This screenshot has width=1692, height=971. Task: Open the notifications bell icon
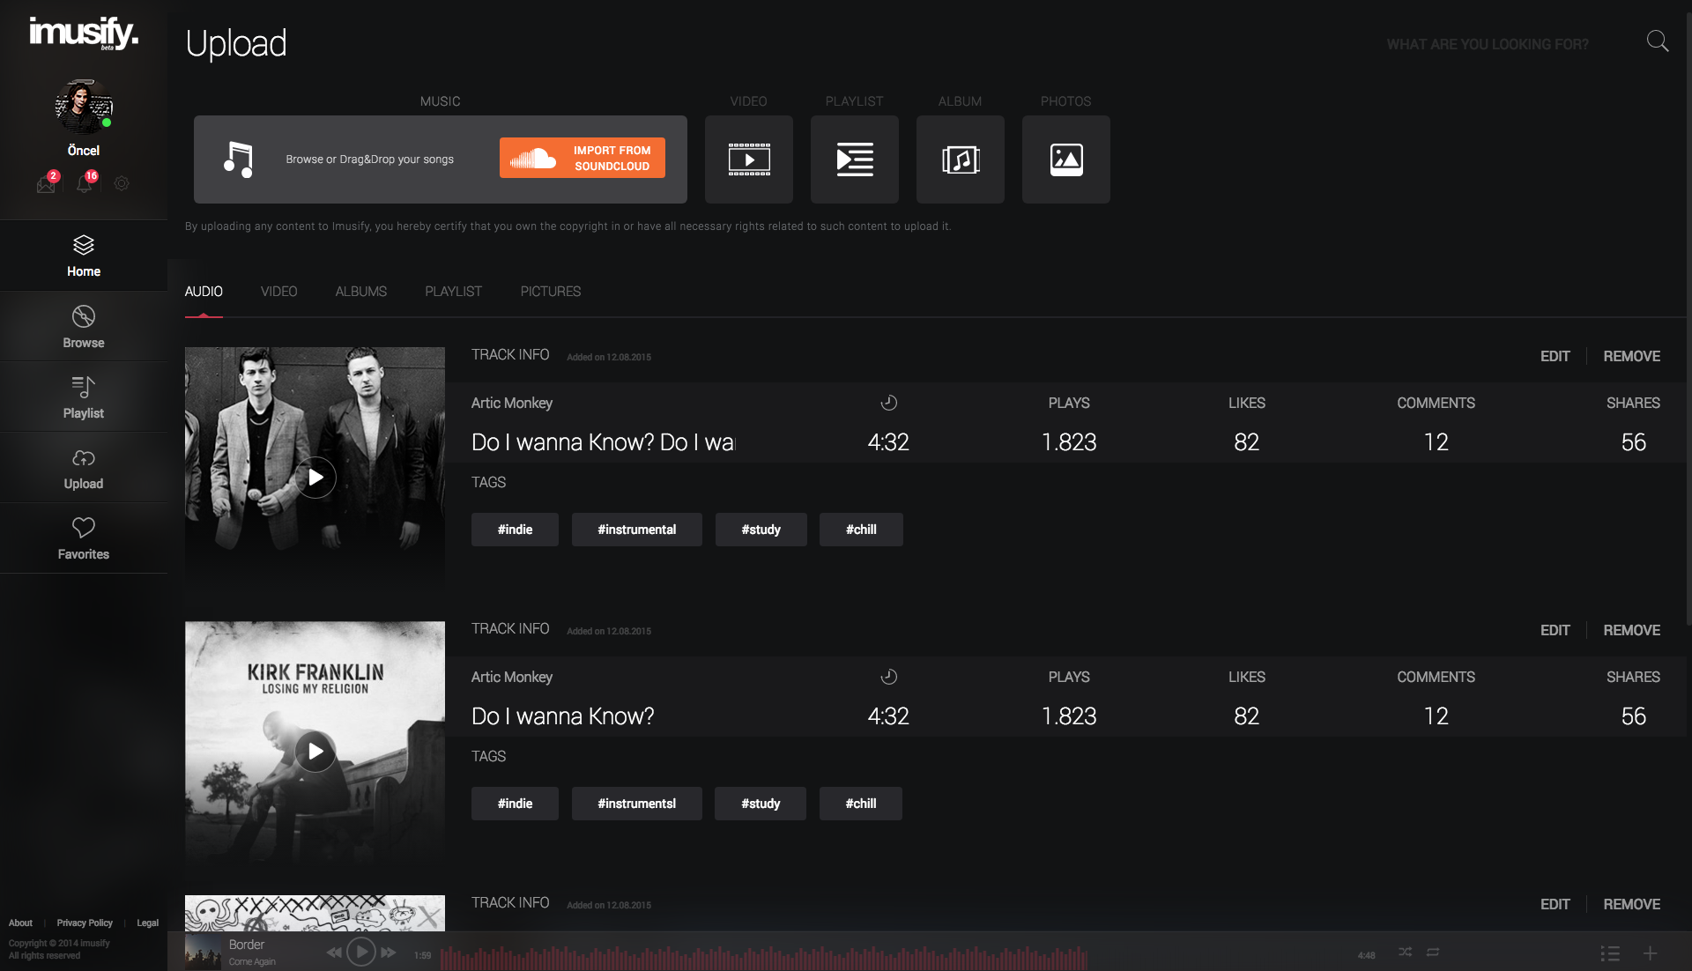(85, 184)
